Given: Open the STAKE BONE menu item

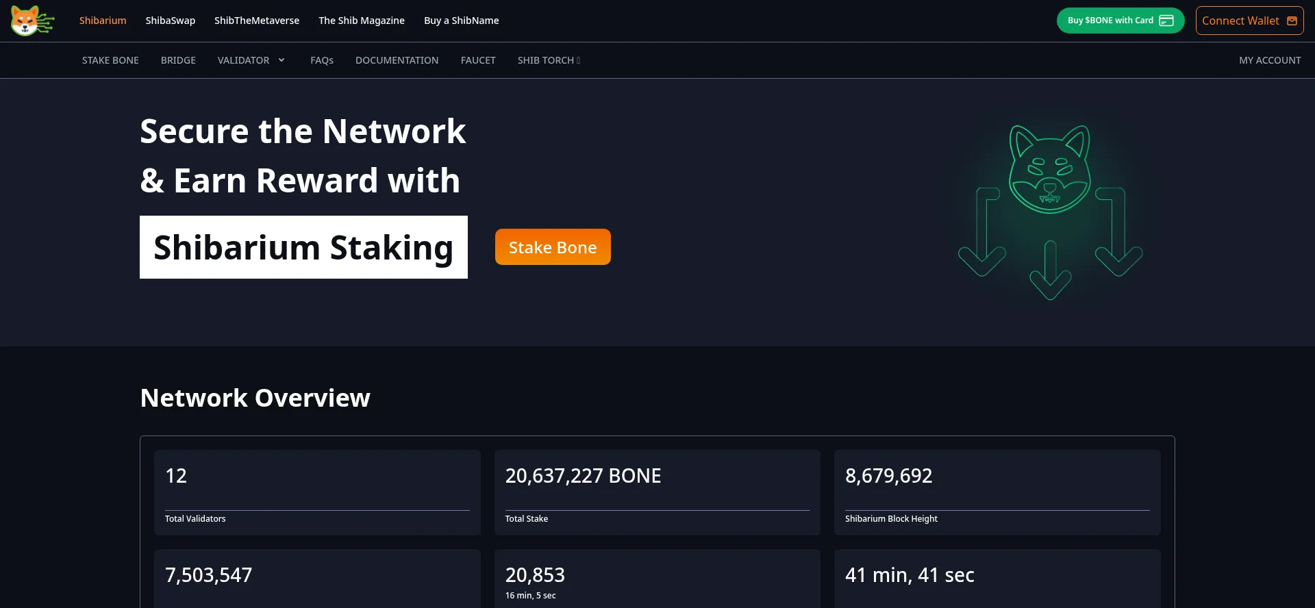Looking at the screenshot, I should pos(110,60).
